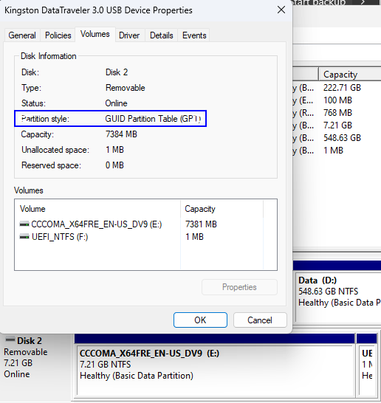Open the Events tab
381x403 pixels.
(194, 35)
